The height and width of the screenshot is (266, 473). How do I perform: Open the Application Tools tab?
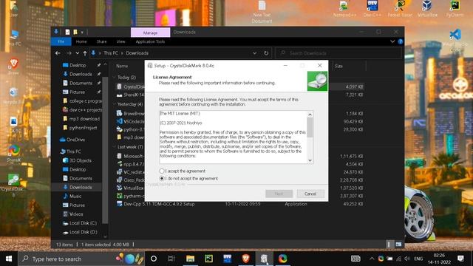tap(150, 41)
